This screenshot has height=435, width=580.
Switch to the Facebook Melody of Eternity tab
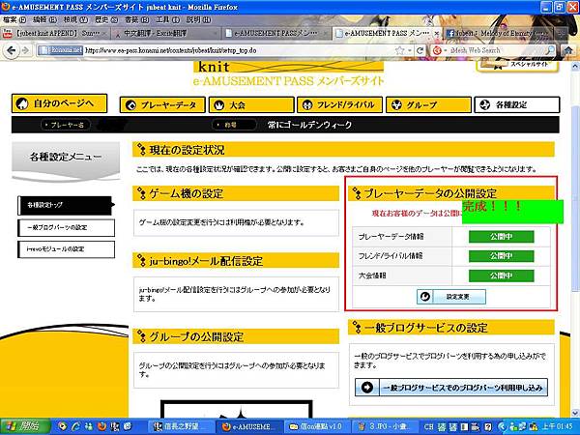click(497, 33)
